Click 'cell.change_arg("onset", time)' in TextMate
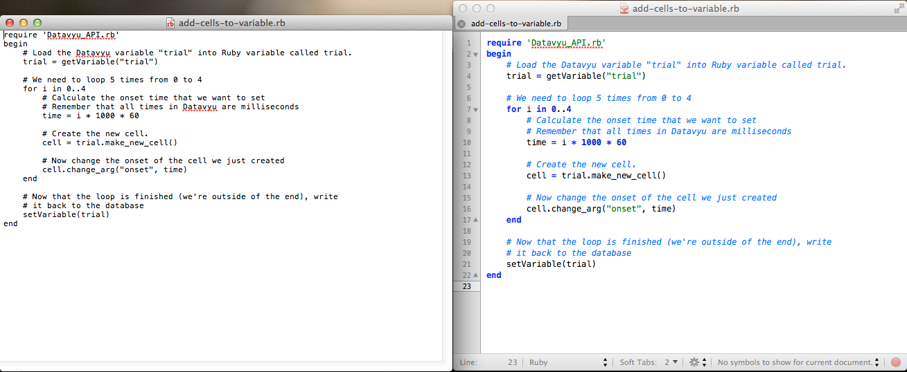This screenshot has width=907, height=372. [601, 209]
